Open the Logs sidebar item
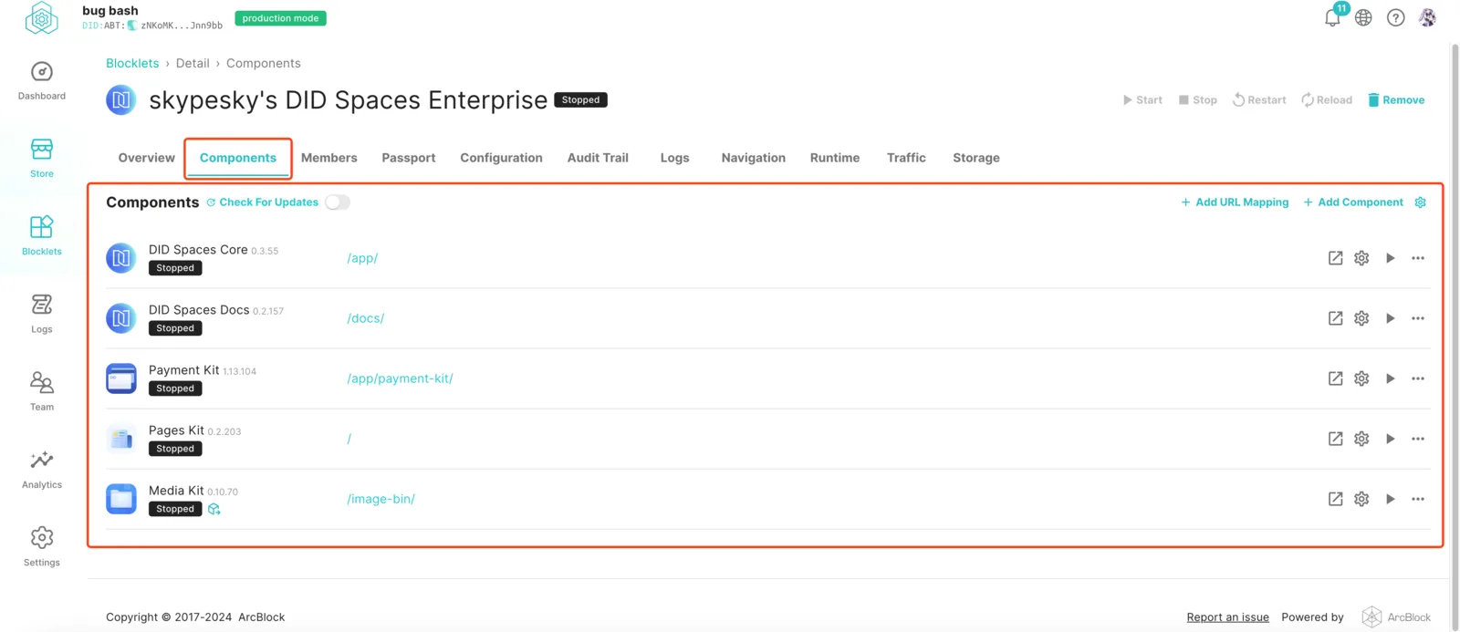This screenshot has height=632, width=1460. (41, 313)
